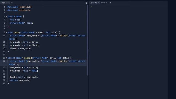
Task: Open the editor pane menu icon
Action: click(x=86, y=3)
